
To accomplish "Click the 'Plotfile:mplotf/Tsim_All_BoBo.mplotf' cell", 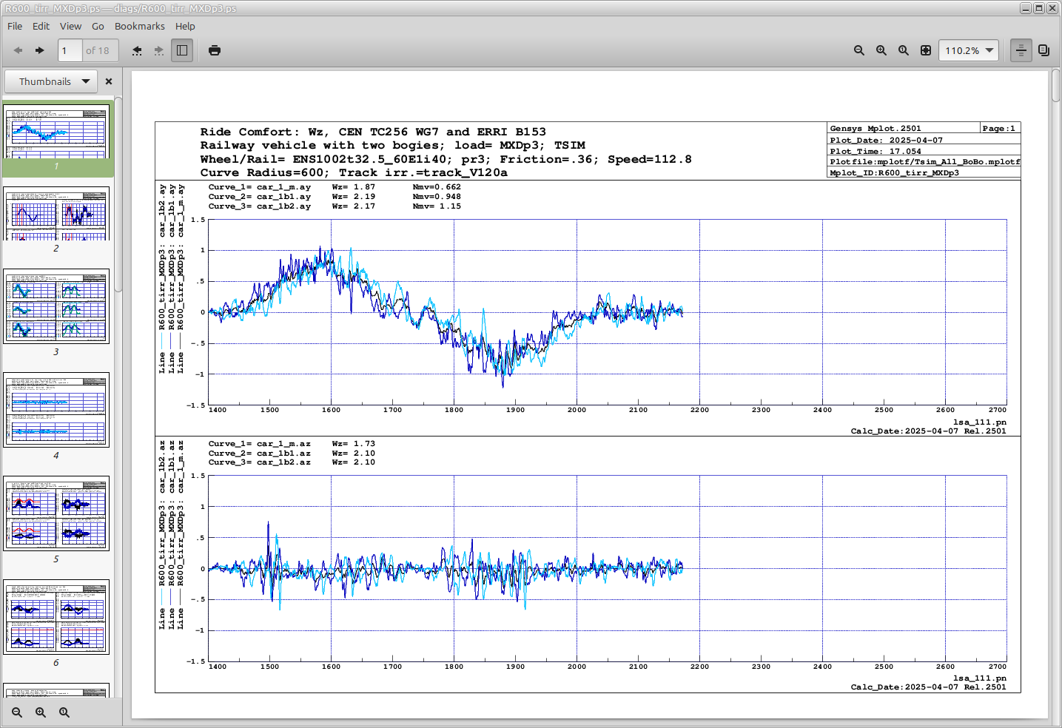I will point(925,161).
